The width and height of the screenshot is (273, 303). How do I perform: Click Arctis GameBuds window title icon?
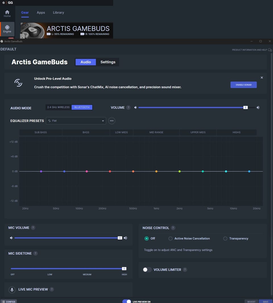tap(2, 41)
